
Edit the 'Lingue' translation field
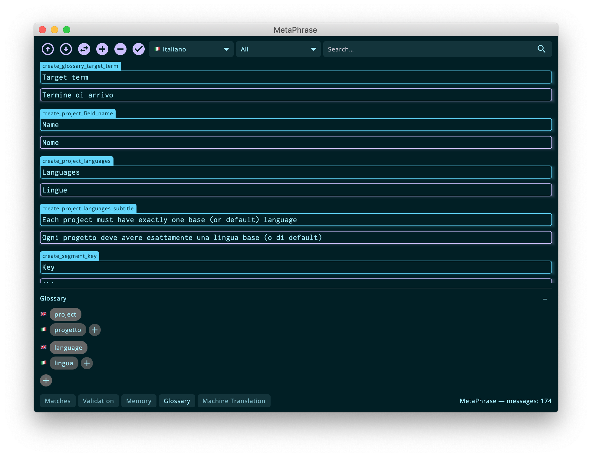296,190
